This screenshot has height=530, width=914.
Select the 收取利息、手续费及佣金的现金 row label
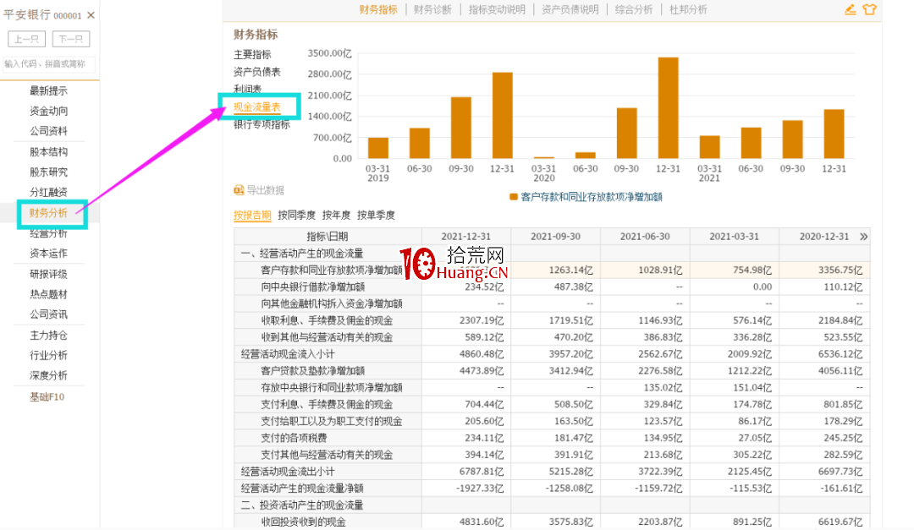327,321
